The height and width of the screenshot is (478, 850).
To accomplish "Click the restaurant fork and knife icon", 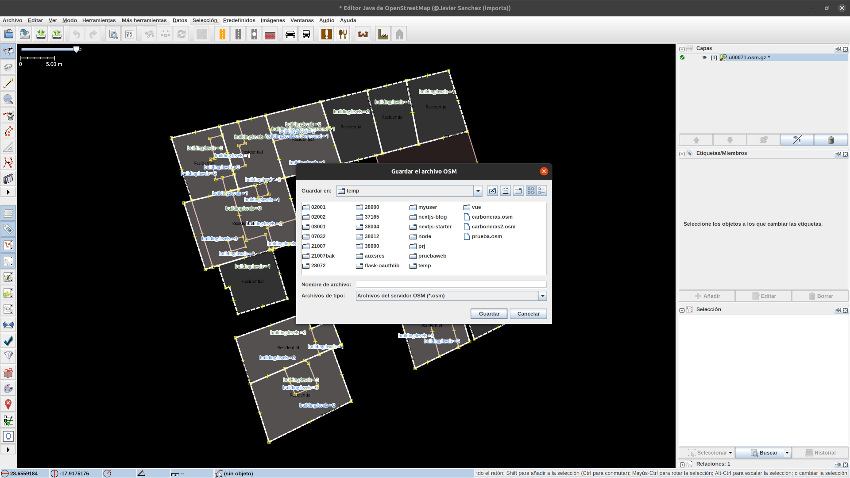I will tap(343, 34).
